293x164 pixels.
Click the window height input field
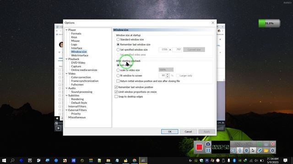point(177,50)
